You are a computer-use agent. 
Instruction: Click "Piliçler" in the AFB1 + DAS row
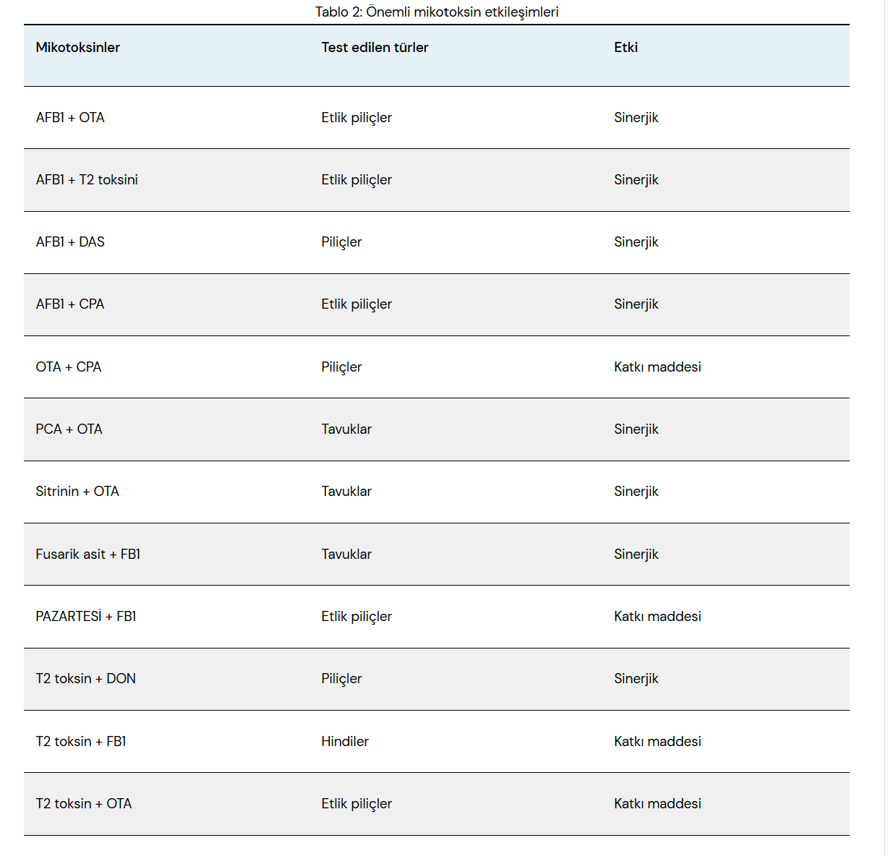coord(341,242)
